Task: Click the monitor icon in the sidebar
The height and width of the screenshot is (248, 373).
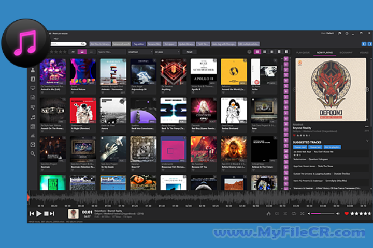Action: pyautogui.click(x=33, y=88)
